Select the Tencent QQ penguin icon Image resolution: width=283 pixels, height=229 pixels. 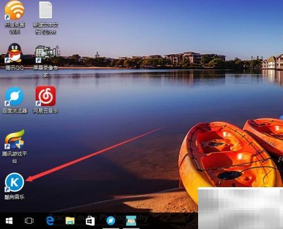15,53
